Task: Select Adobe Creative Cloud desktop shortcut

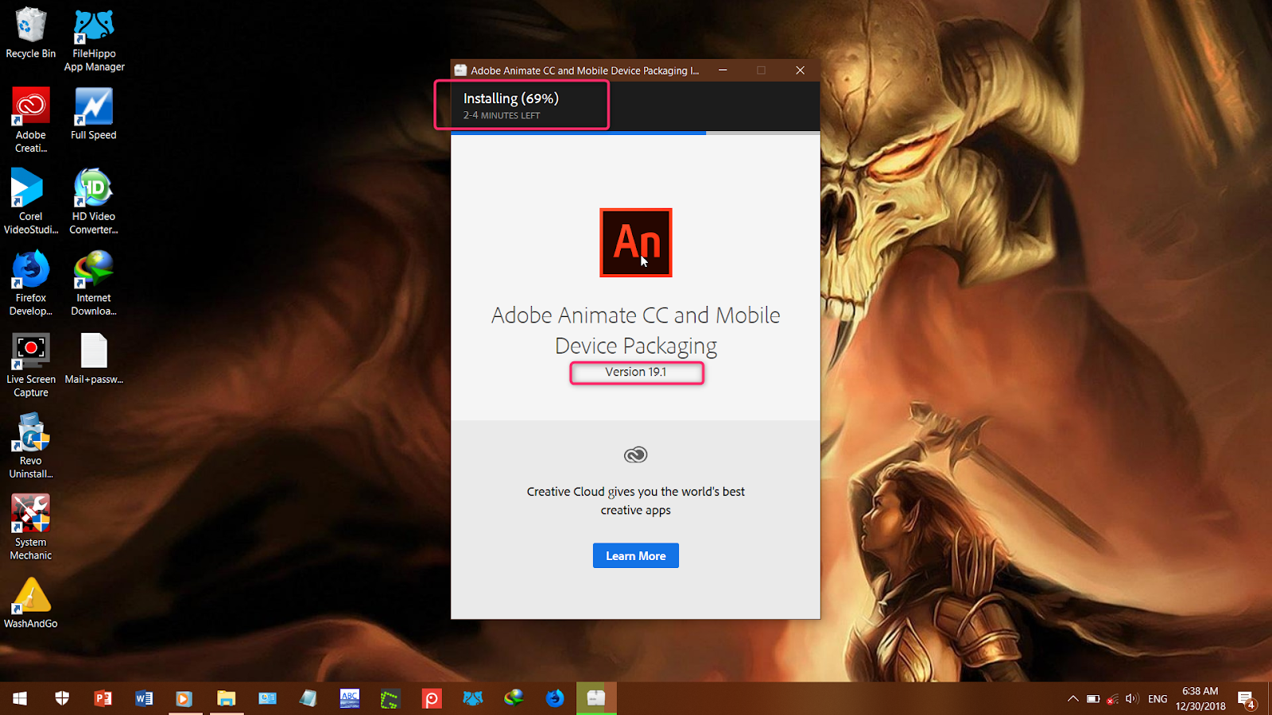Action: pos(31,120)
